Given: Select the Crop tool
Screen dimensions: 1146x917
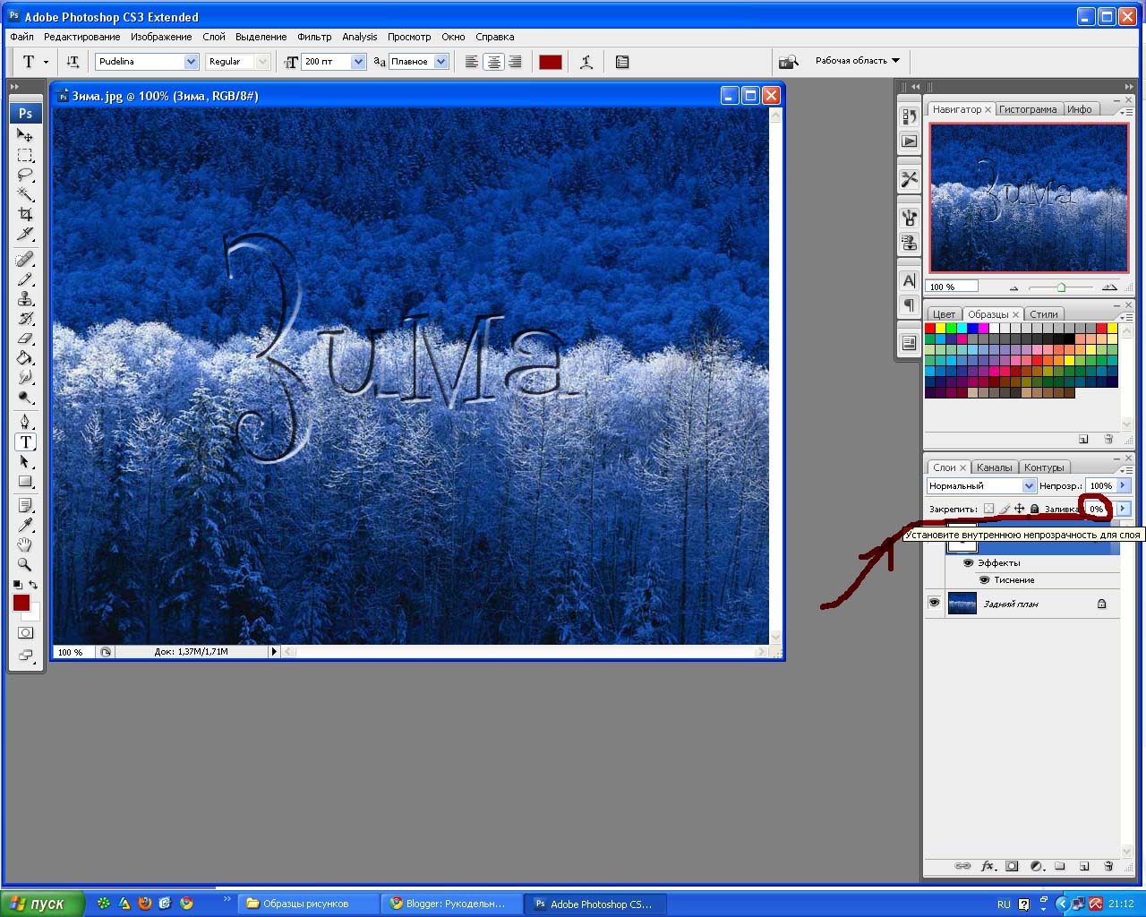Looking at the screenshot, I should [x=25, y=214].
